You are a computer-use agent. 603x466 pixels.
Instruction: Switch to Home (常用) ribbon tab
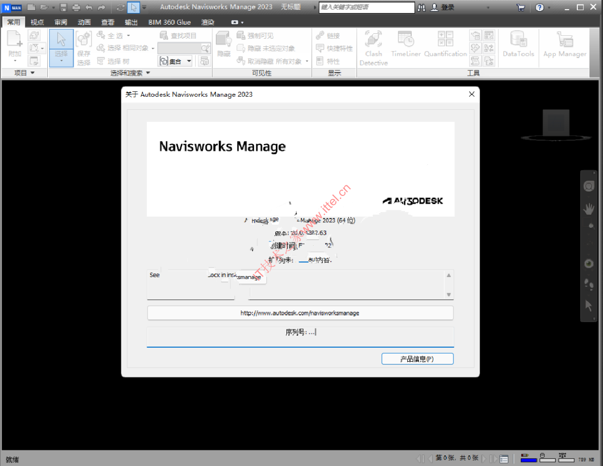click(14, 22)
